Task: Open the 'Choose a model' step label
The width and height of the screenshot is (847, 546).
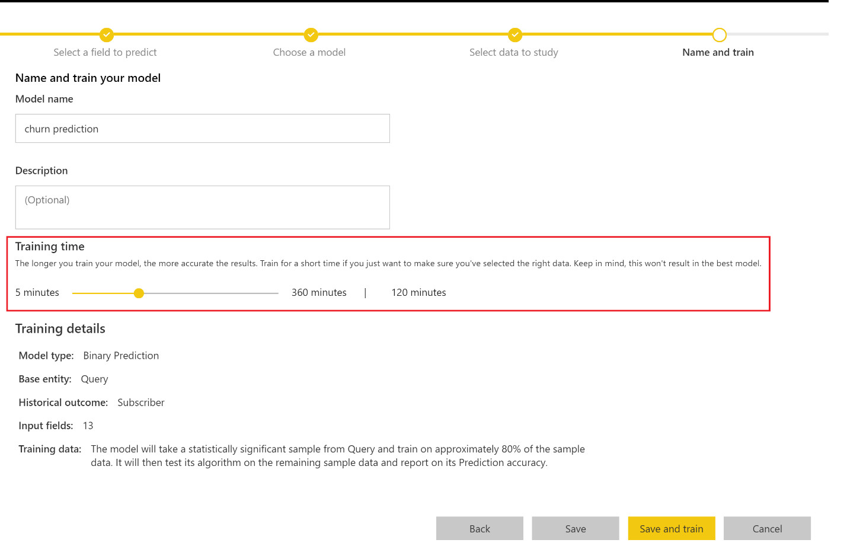Action: click(x=309, y=52)
